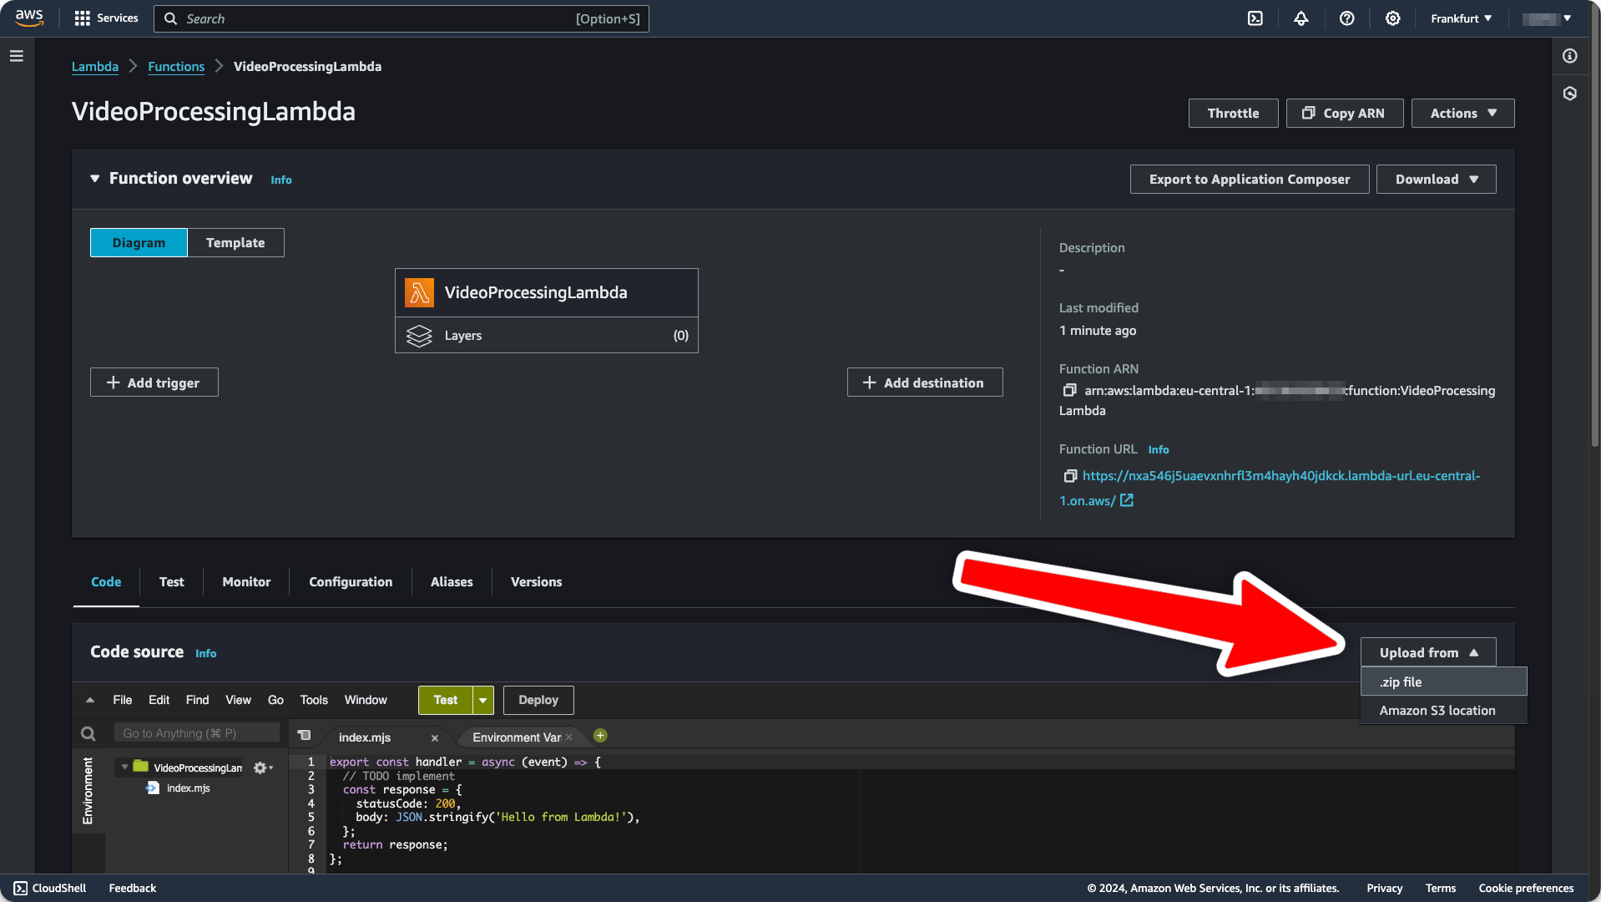The height and width of the screenshot is (902, 1601).
Task: Open the Configuration tab
Action: (x=351, y=582)
